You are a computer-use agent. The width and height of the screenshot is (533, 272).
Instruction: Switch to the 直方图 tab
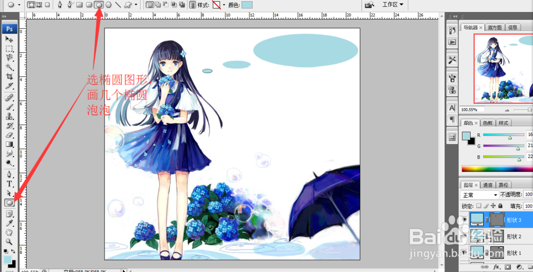[495, 28]
